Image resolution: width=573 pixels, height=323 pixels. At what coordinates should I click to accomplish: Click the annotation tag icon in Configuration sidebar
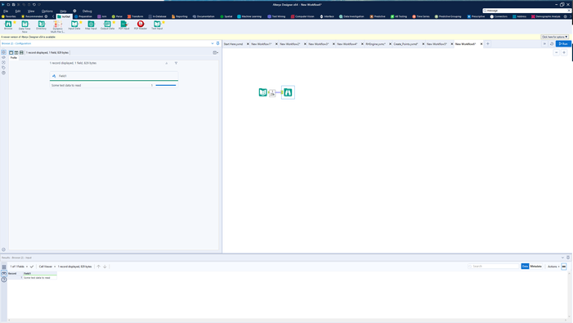[x=3, y=68]
